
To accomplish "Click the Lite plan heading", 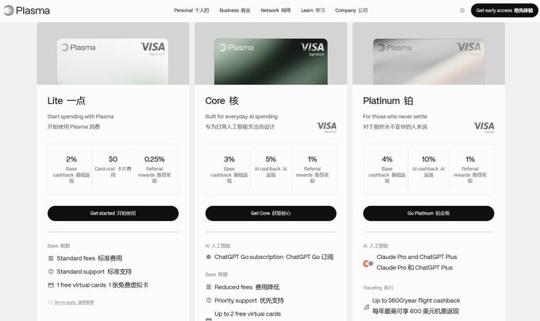I will coord(67,101).
